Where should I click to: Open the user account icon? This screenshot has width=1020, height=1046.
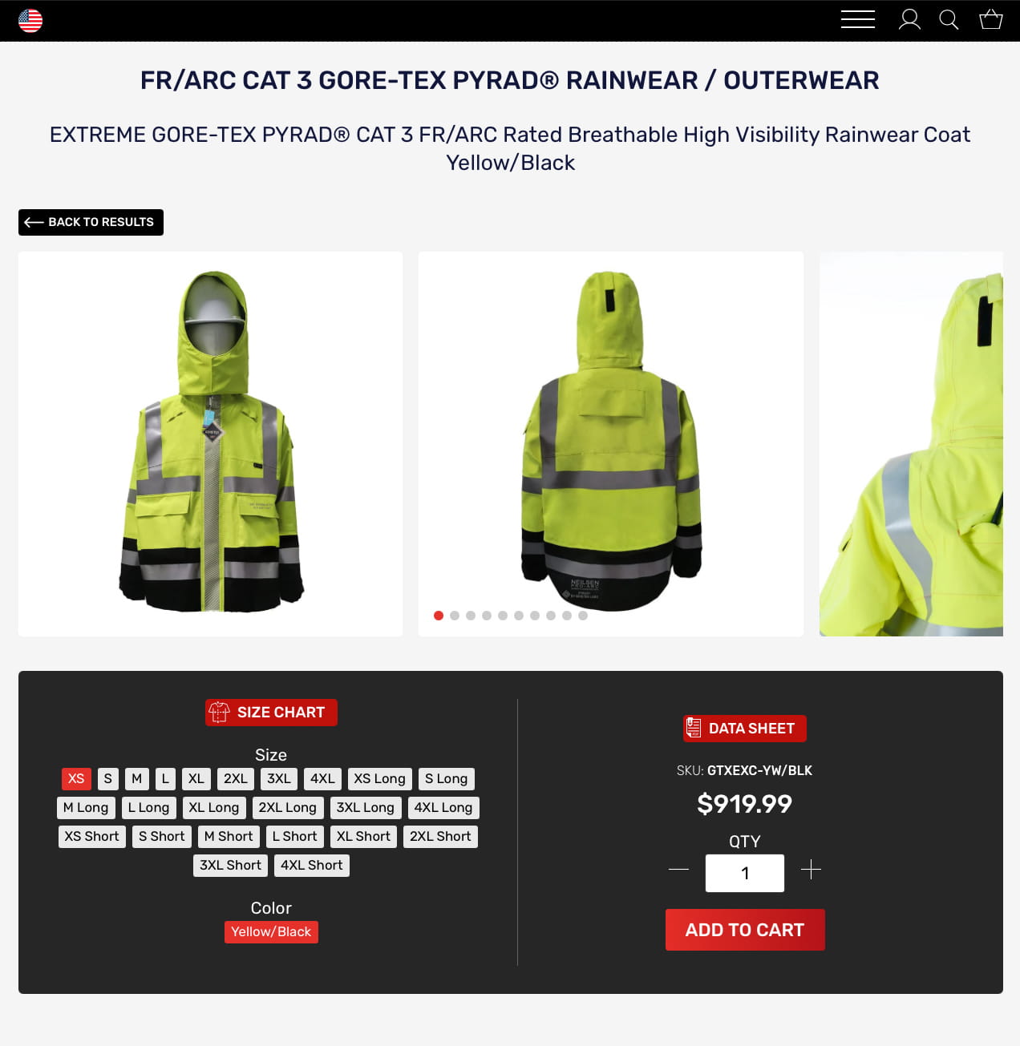click(x=909, y=19)
